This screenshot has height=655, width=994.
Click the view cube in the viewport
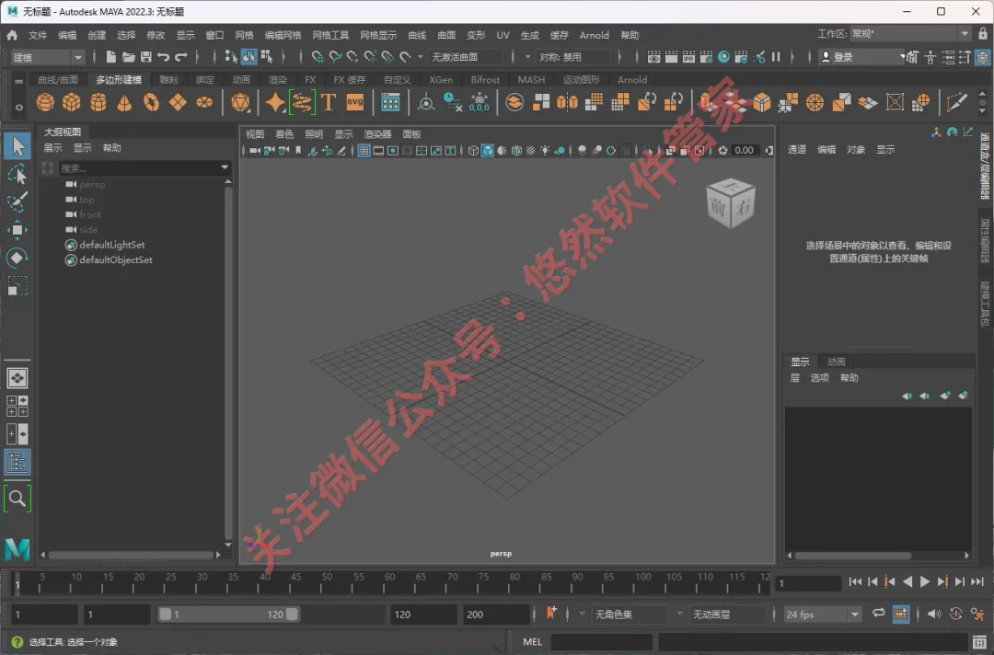coord(730,202)
